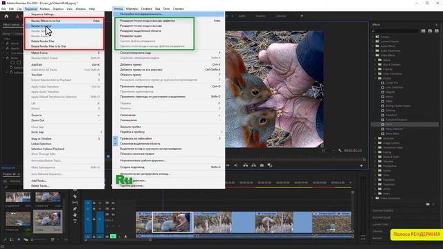This screenshot has height=249, width=443.
Task: Toggle Sync Lock on second video track
Action: click(x=107, y=209)
